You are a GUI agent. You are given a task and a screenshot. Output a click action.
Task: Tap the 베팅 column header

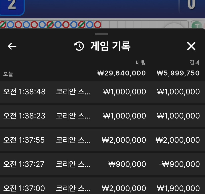141,62
